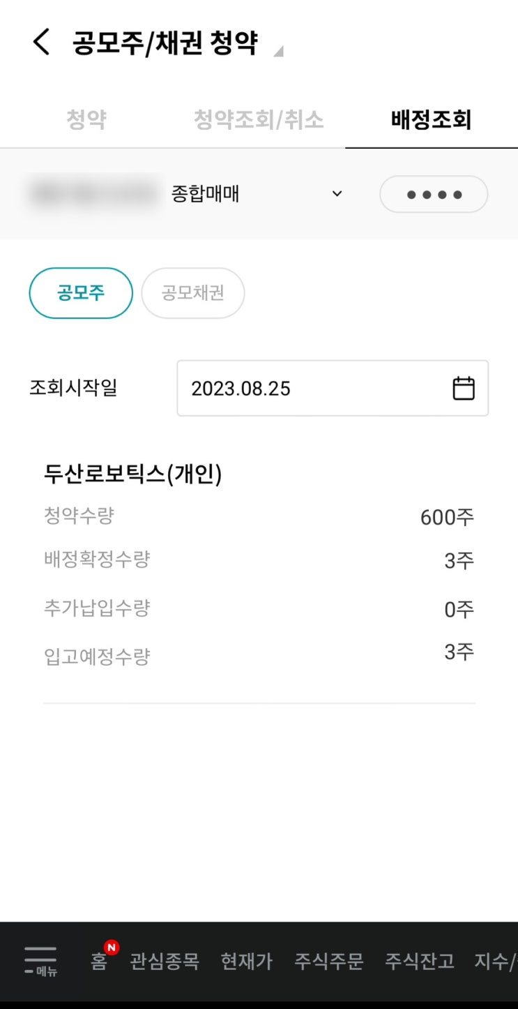
Task: Open the hamburger 메뉴 icon
Action: point(40,961)
